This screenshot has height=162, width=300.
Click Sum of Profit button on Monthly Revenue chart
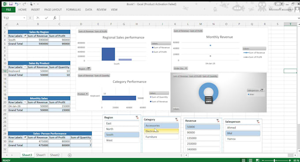pyautogui.click(x=196, y=31)
